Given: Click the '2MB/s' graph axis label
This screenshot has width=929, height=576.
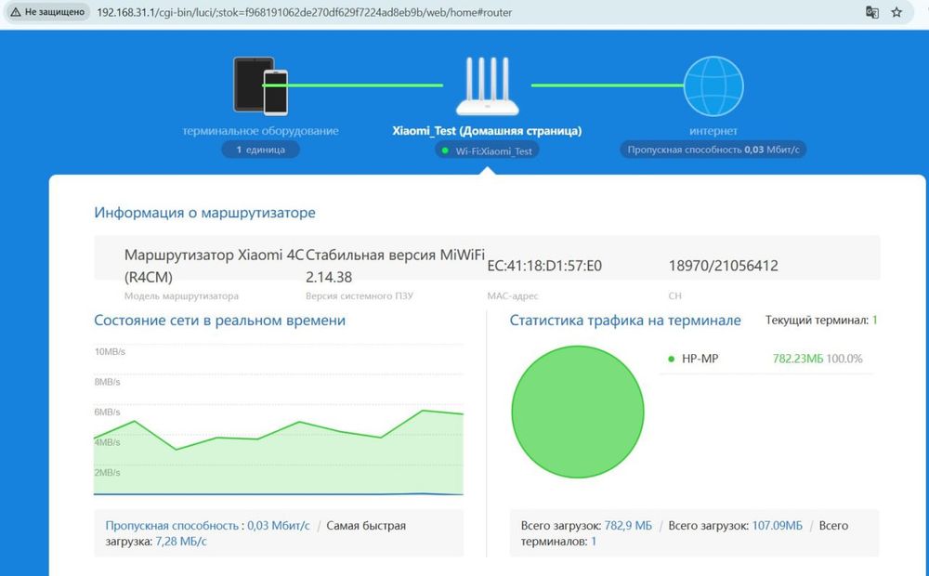Looking at the screenshot, I should (107, 473).
